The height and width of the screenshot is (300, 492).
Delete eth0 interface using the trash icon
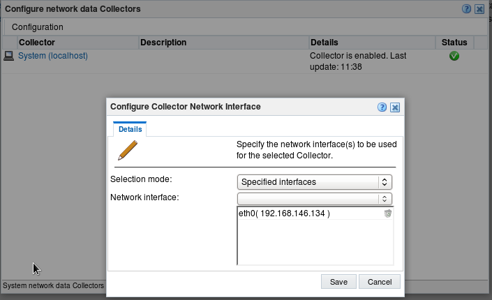[388, 213]
